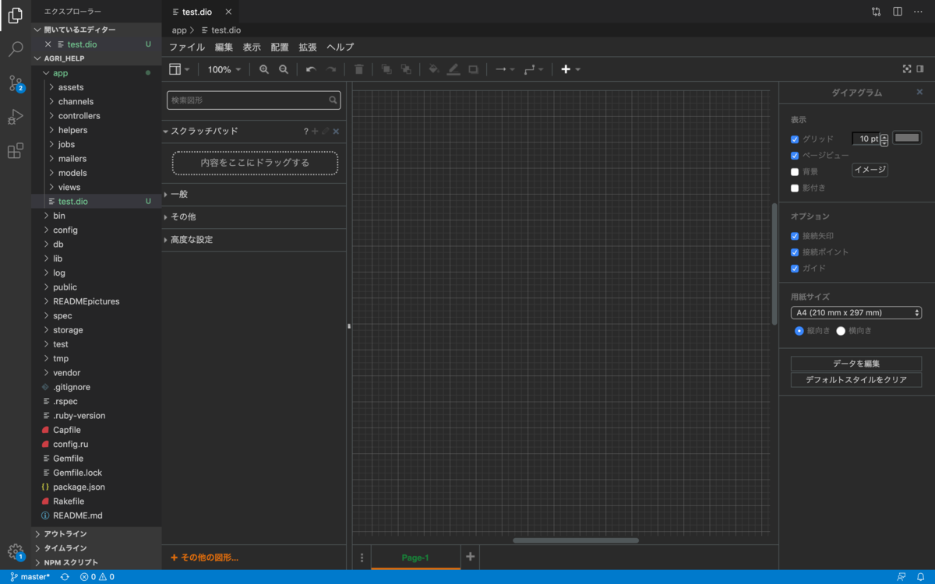The width and height of the screenshot is (935, 584).
Task: Click the synchronize changes icon in status bar
Action: 65,577
